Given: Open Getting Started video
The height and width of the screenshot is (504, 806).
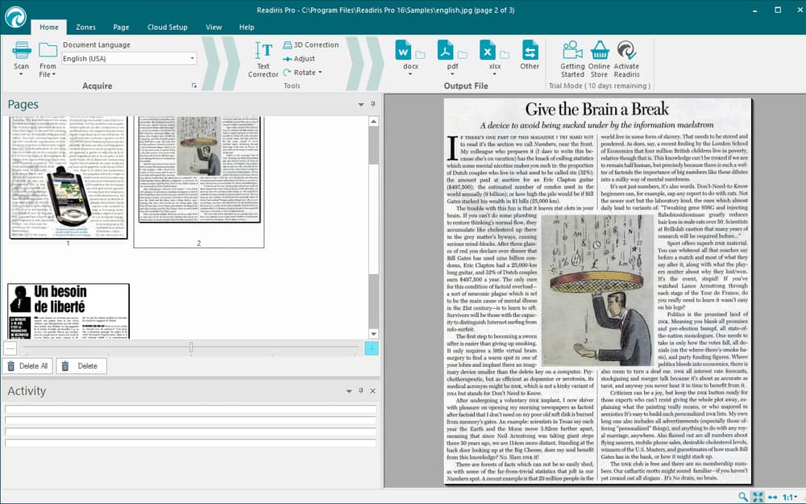Looking at the screenshot, I should coord(572,59).
